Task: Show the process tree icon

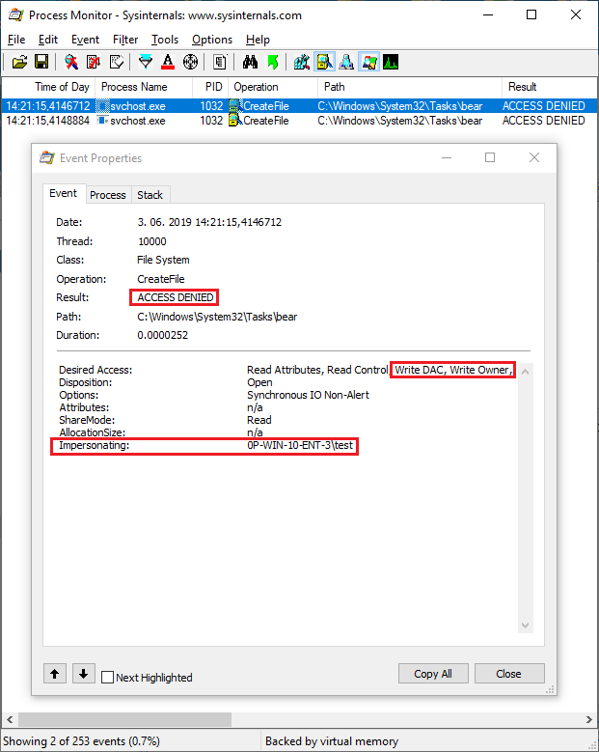Action: pyautogui.click(x=220, y=62)
